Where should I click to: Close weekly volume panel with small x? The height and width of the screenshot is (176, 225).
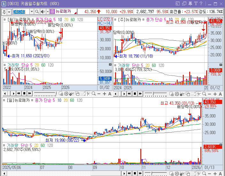[x=221, y=65]
